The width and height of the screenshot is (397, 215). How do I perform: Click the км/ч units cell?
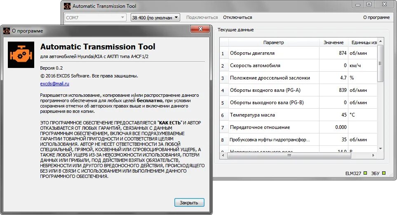362,65
